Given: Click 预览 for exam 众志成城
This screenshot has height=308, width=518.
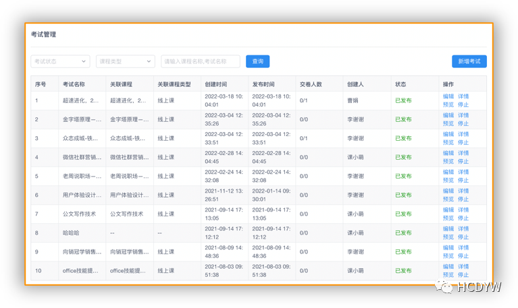Looking at the screenshot, I should pyautogui.click(x=448, y=142).
